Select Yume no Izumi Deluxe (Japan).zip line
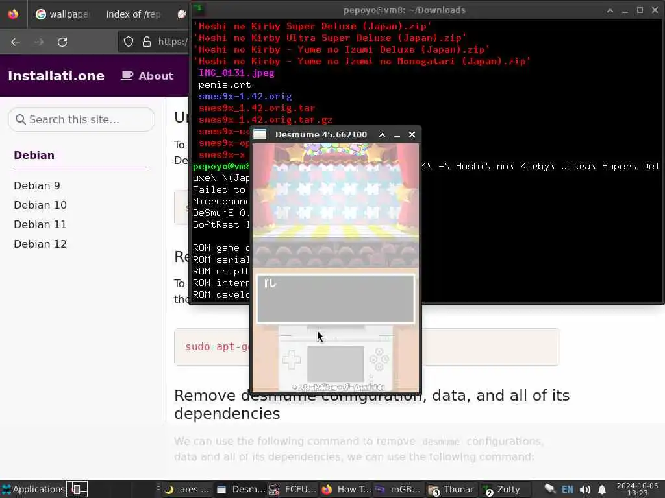The width and height of the screenshot is (665, 498). pyautogui.click(x=342, y=49)
